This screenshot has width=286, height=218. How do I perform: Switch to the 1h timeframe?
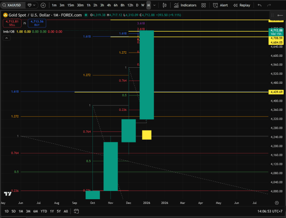[x=88, y=5]
